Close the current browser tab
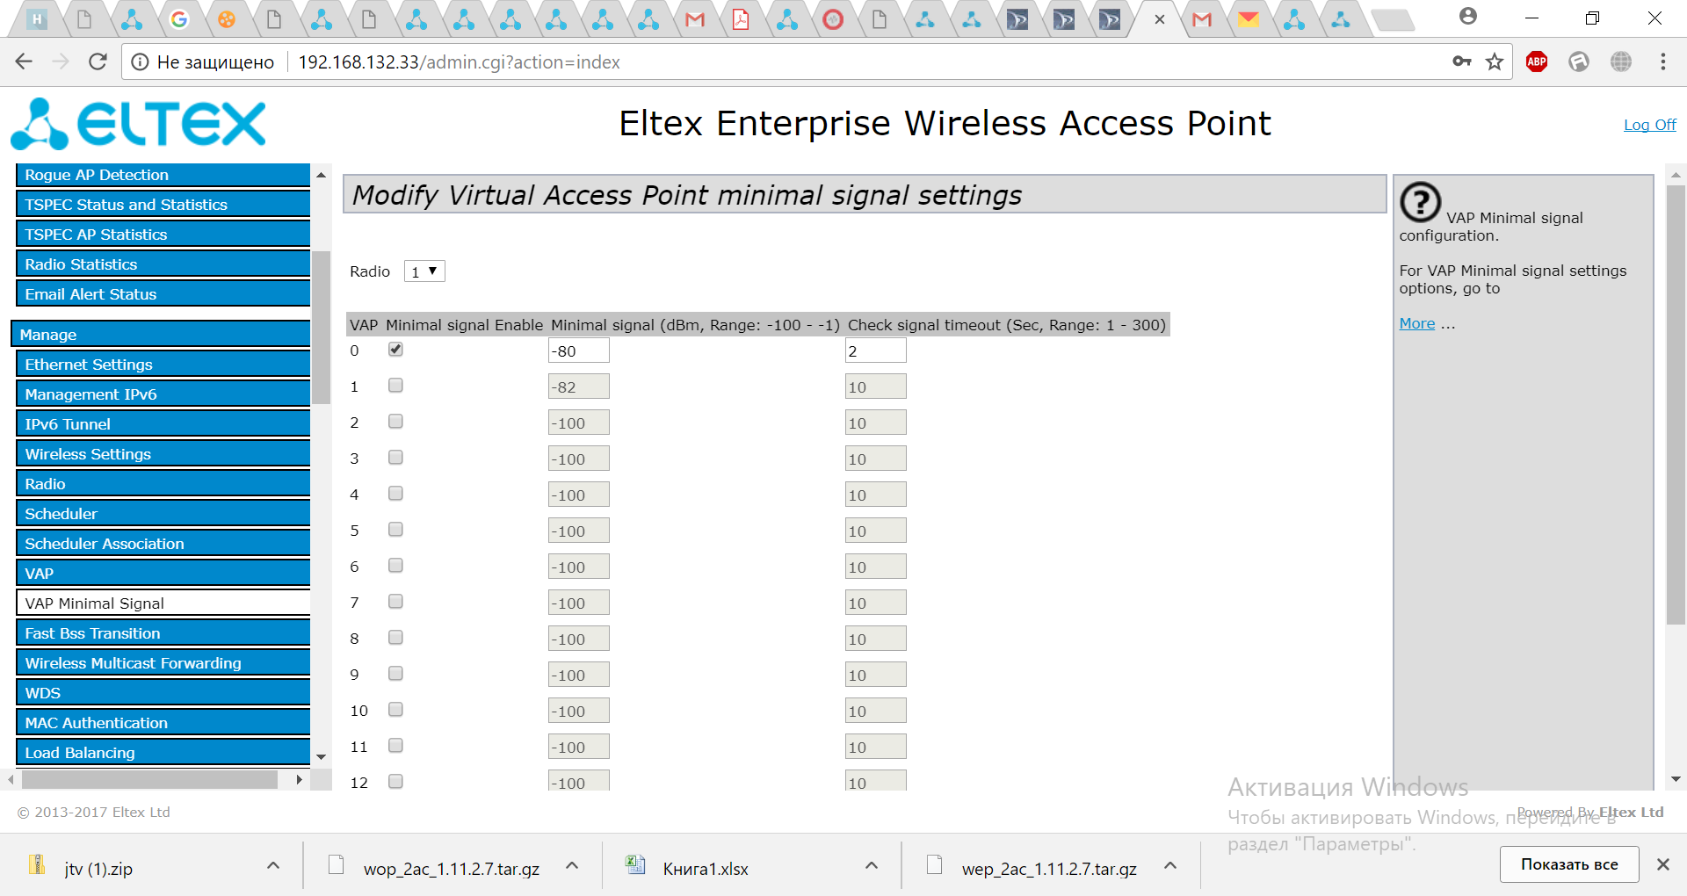The image size is (1687, 896). click(1160, 19)
